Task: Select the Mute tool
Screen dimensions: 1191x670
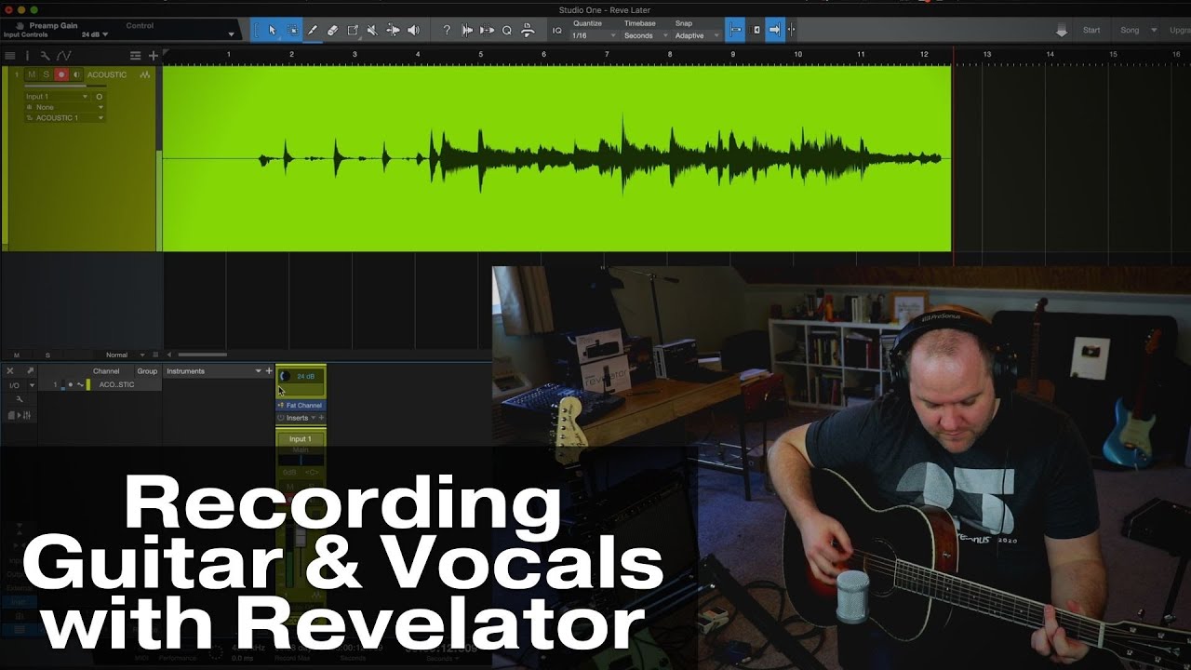Action: pyautogui.click(x=372, y=30)
